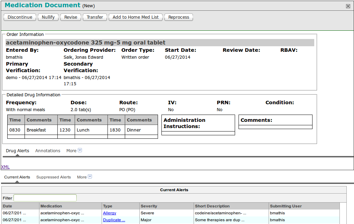
Task: Sort by Submitting User column header
Action: click(304, 206)
